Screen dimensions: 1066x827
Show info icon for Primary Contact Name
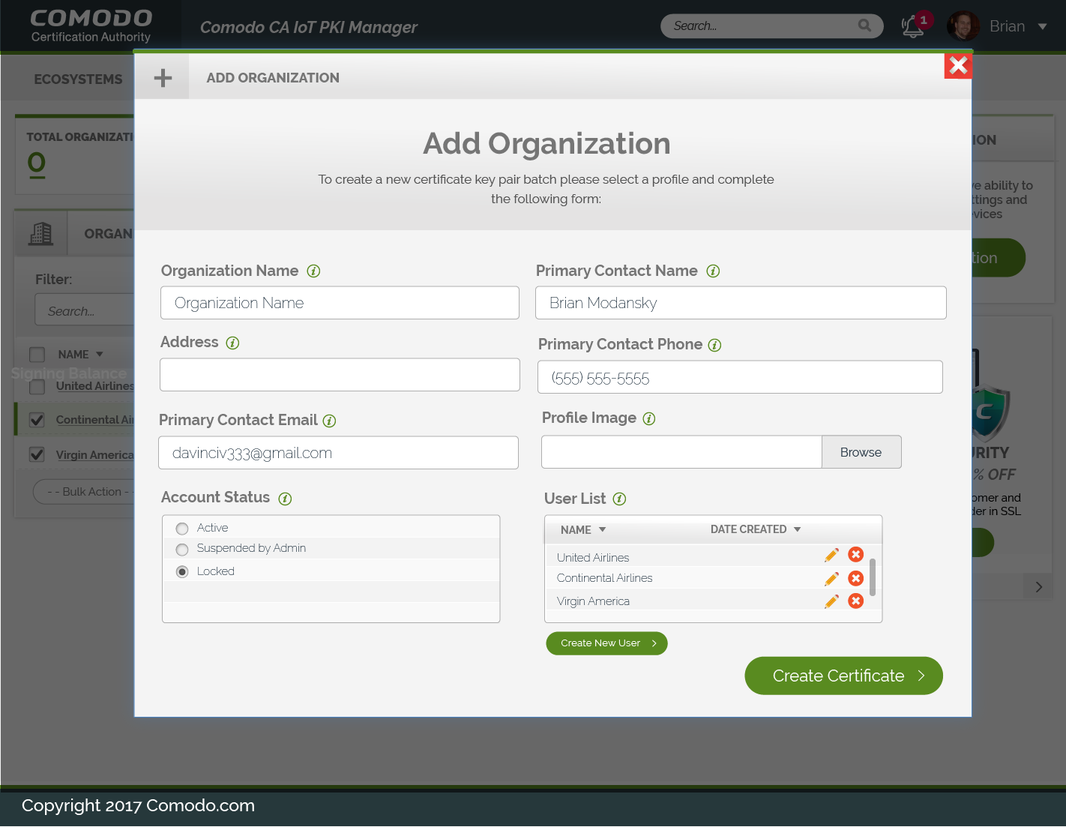(x=713, y=271)
